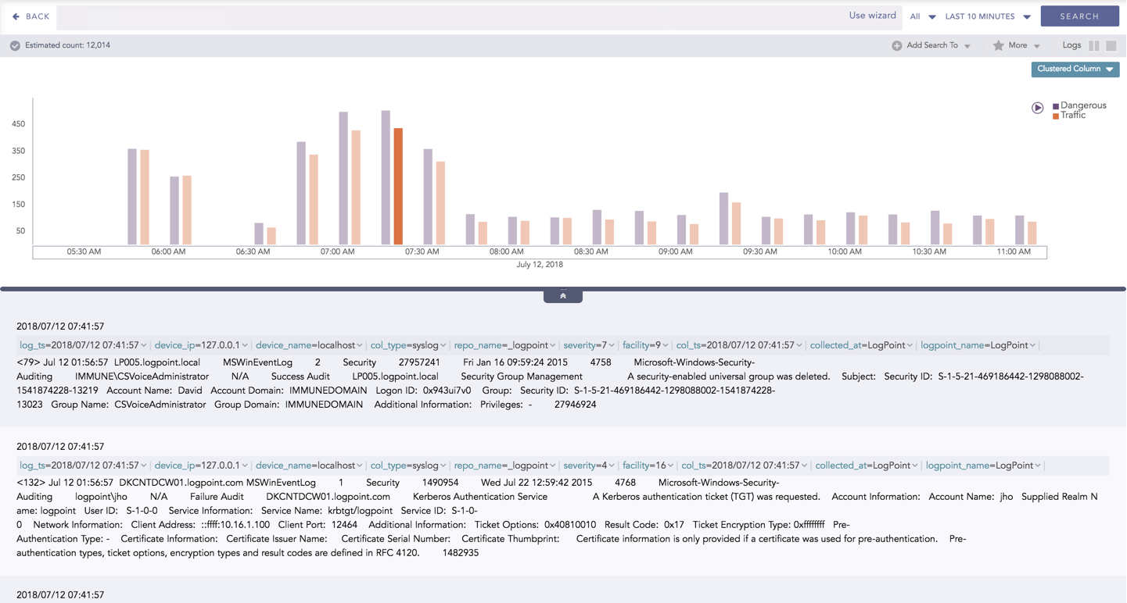The image size is (1127, 603).
Task: Expand the All repos dropdown
Action: 922,16
